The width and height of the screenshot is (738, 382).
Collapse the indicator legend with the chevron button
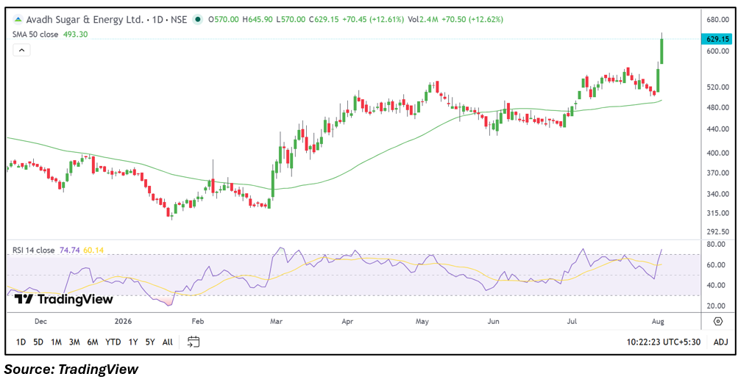pyautogui.click(x=21, y=50)
